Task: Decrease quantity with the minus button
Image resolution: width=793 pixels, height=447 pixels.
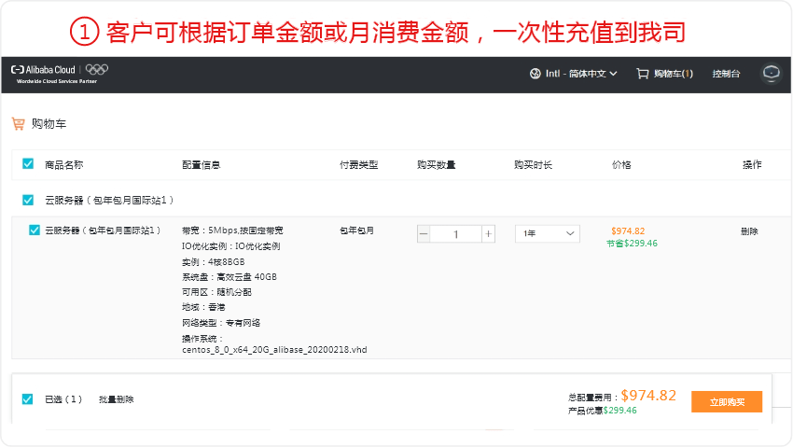Action: 424,233
